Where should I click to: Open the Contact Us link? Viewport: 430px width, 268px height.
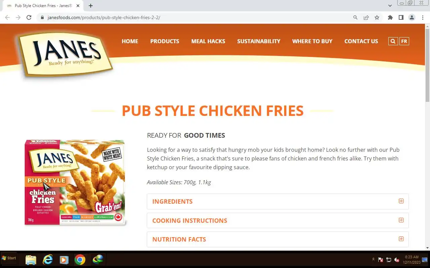pyautogui.click(x=361, y=41)
